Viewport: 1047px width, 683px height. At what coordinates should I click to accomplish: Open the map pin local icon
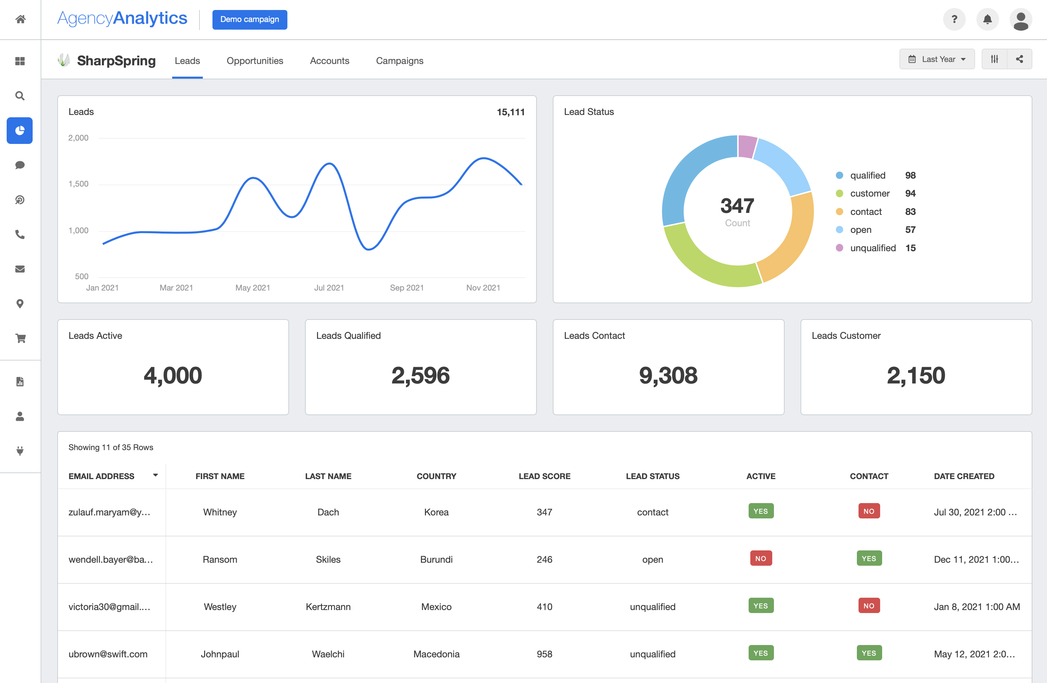(x=20, y=304)
